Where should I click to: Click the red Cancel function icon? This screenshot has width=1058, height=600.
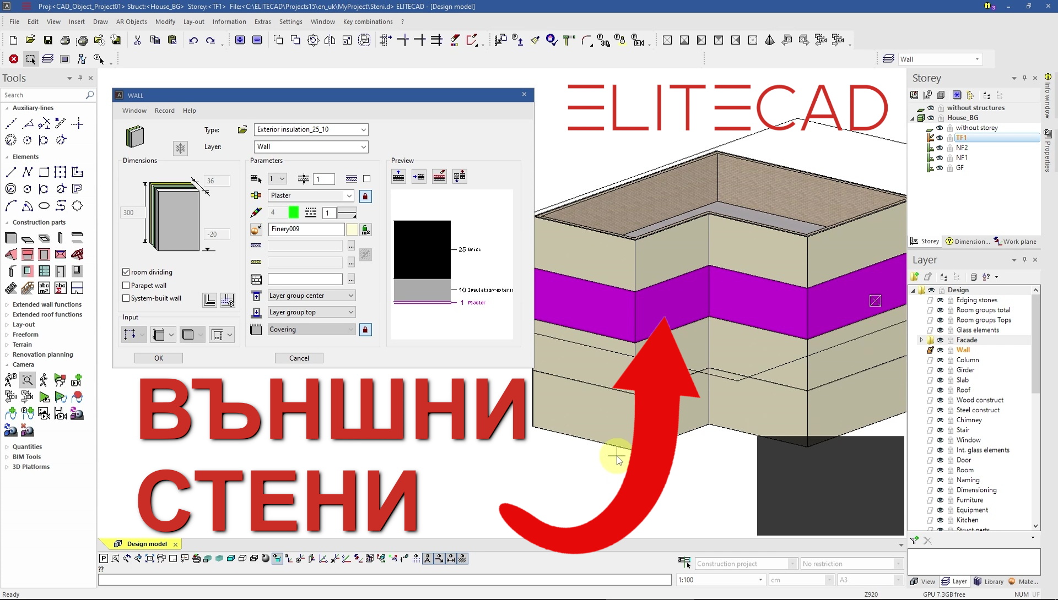14,59
